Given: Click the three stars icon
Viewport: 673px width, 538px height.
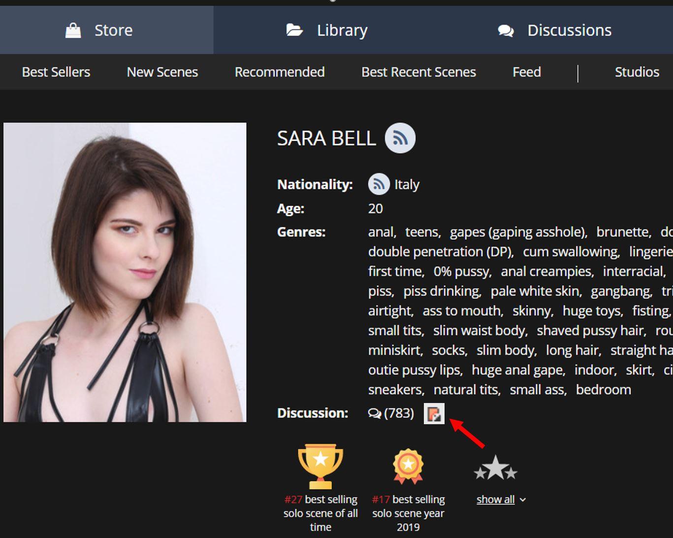Looking at the screenshot, I should click(x=495, y=469).
